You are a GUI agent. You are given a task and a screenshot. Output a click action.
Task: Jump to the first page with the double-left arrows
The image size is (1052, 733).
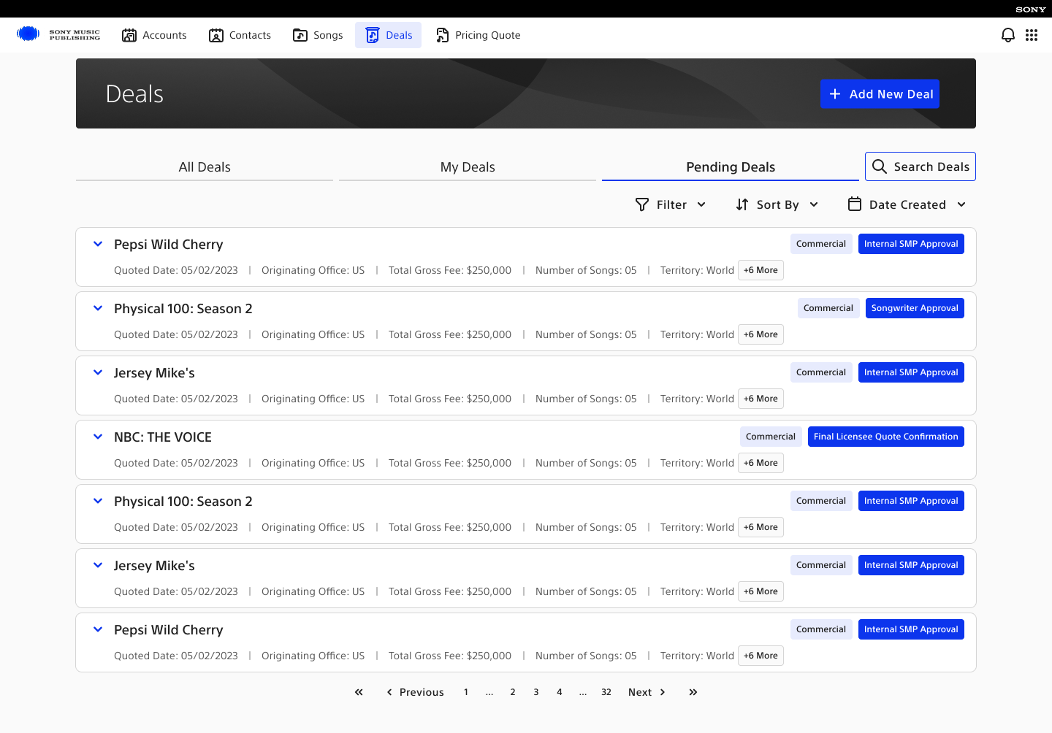(359, 692)
